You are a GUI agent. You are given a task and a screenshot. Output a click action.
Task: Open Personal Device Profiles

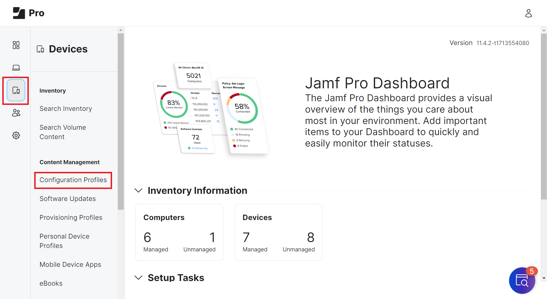click(64, 241)
